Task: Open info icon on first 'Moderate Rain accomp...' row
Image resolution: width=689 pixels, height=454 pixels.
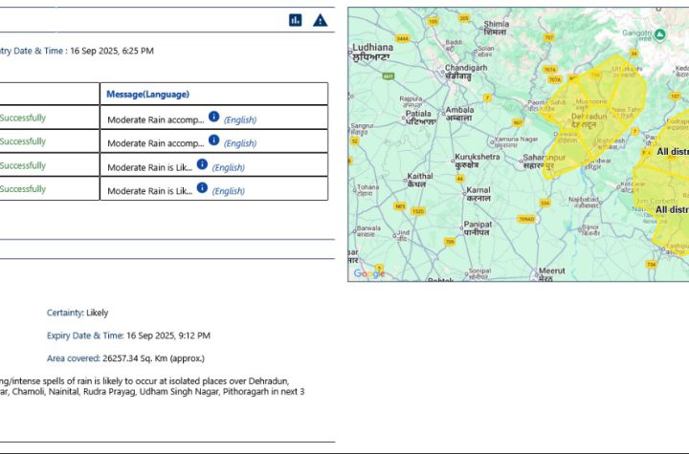Action: 214,117
